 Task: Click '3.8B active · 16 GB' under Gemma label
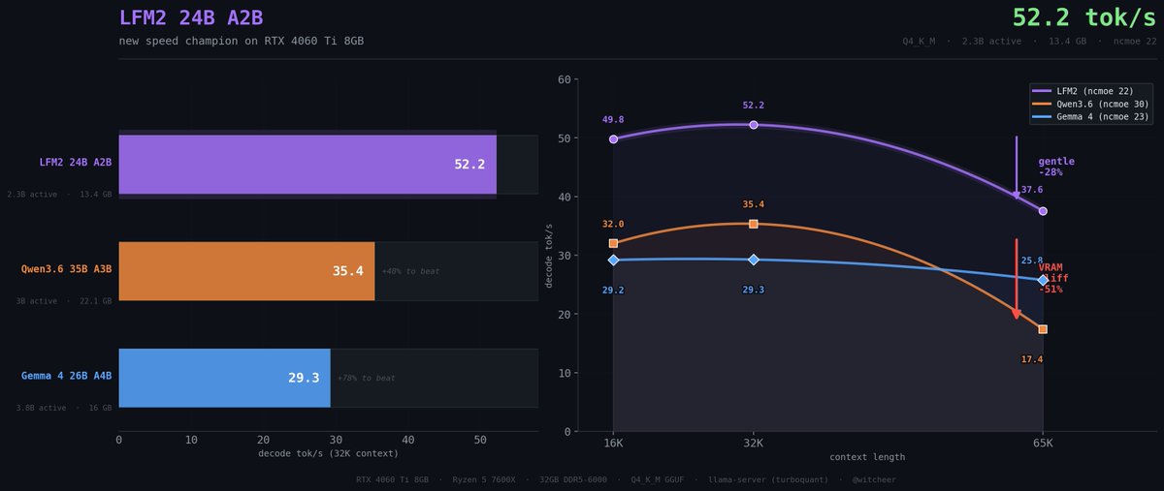[64, 408]
